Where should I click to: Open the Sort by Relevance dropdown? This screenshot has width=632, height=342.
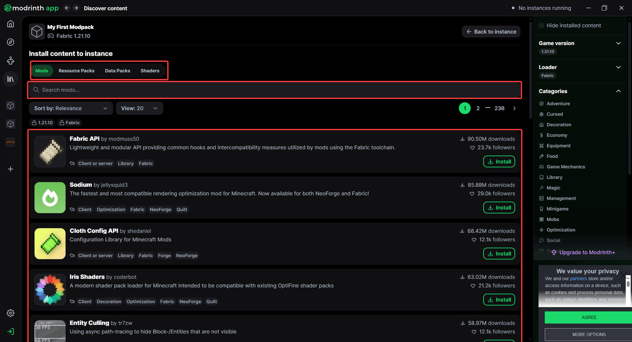pos(71,108)
